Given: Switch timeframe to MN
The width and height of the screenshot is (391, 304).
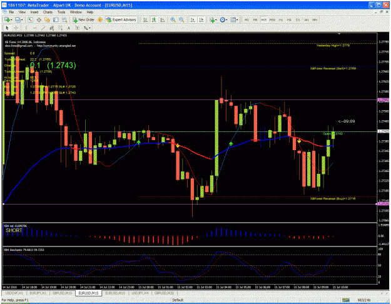Looking at the screenshot, I should coord(315,19).
